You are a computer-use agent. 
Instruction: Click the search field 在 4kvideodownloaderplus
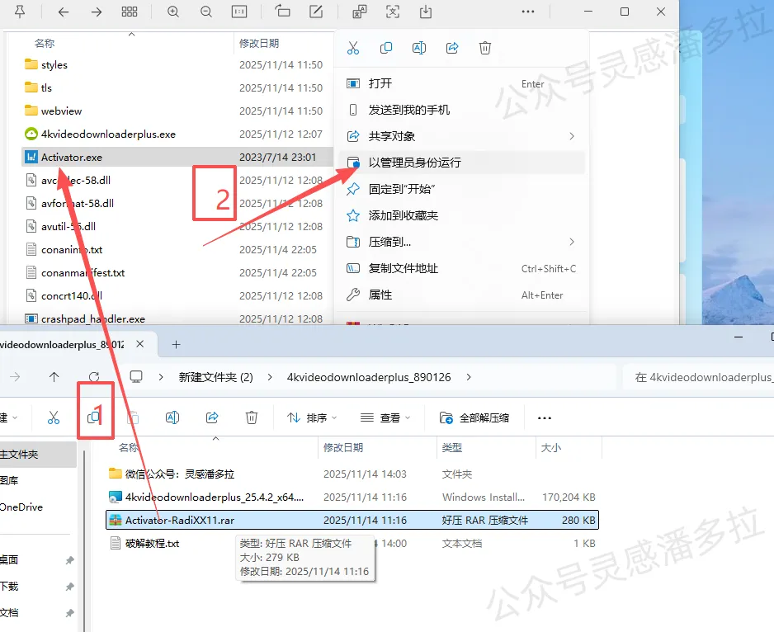pos(698,377)
